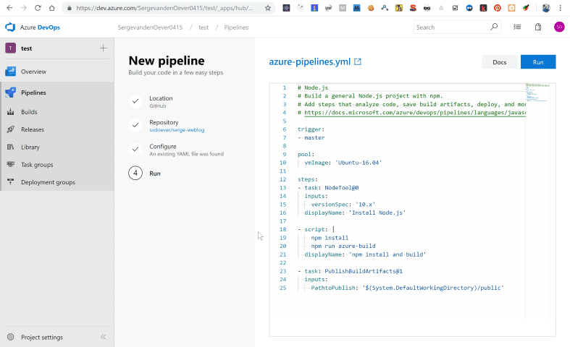The height and width of the screenshot is (347, 570).
Task: Click the Run button
Action: click(537, 62)
